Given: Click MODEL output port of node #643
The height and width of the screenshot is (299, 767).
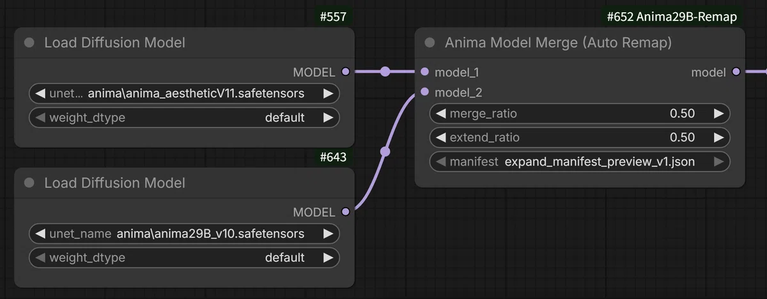Looking at the screenshot, I should tap(346, 211).
